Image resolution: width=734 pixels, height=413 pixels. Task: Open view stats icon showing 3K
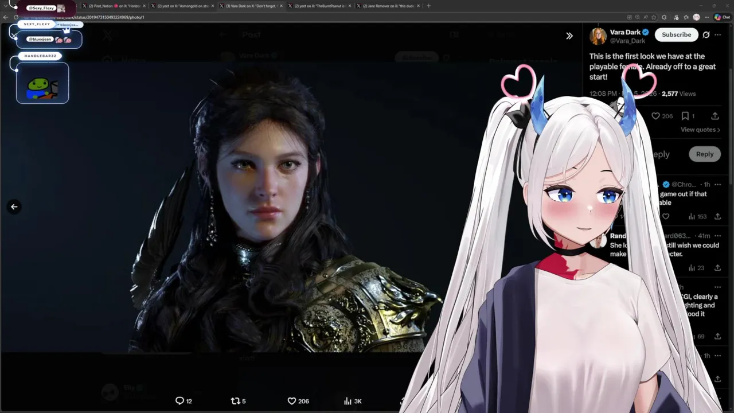pyautogui.click(x=352, y=401)
